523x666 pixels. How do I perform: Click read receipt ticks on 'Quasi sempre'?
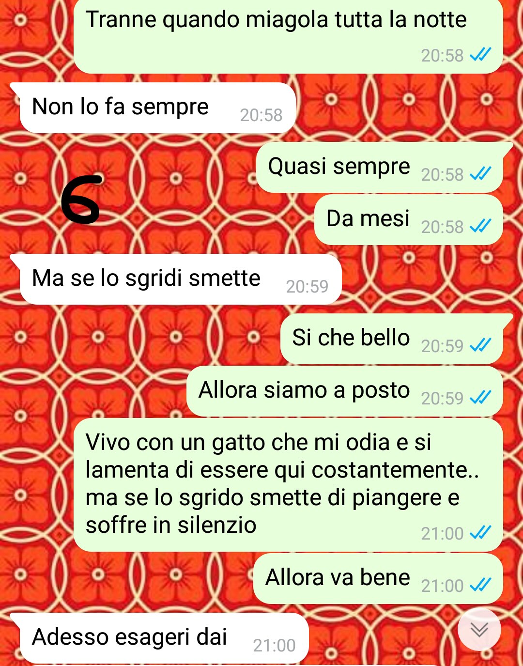coord(480,173)
